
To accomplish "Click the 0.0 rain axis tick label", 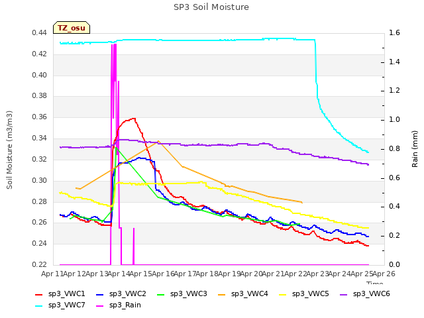I will (394, 264).
